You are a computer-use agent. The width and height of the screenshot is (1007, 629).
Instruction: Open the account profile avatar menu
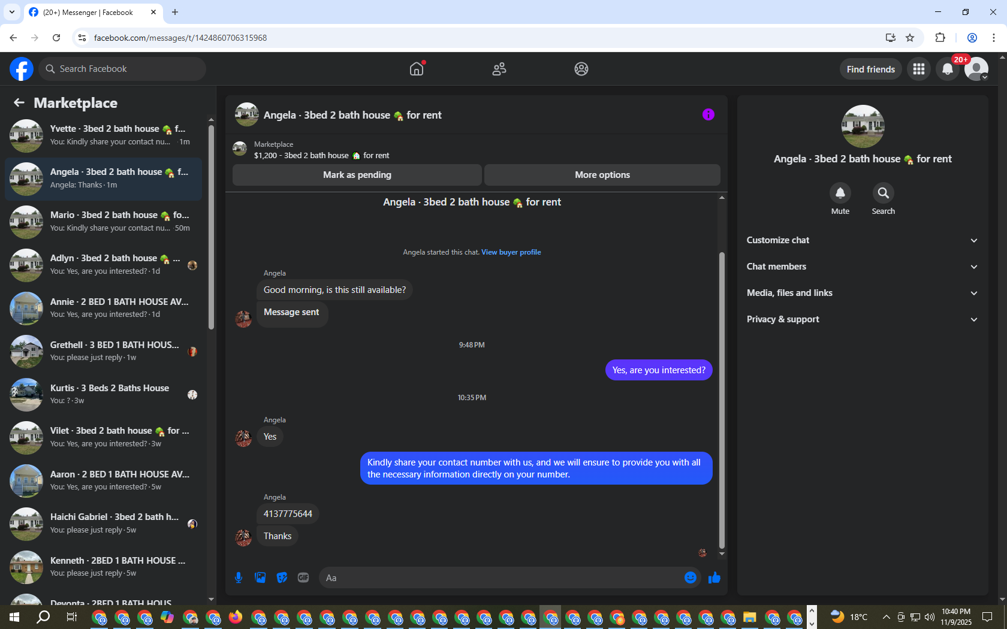coord(976,69)
